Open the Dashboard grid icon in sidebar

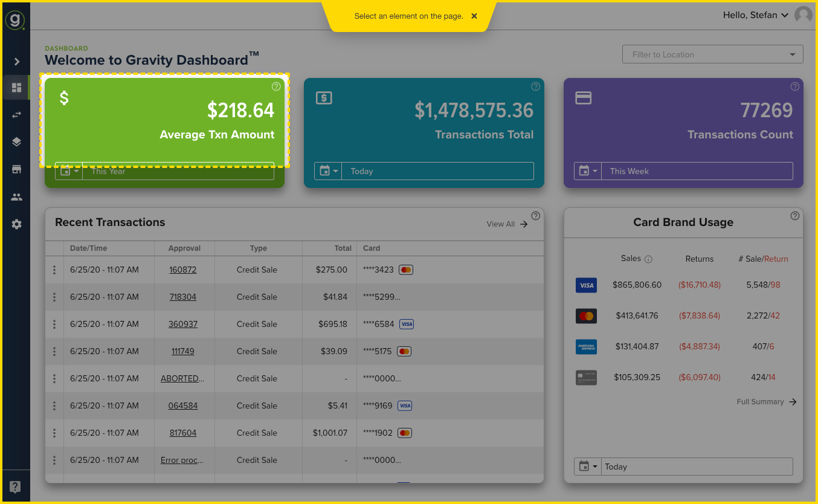(x=16, y=88)
